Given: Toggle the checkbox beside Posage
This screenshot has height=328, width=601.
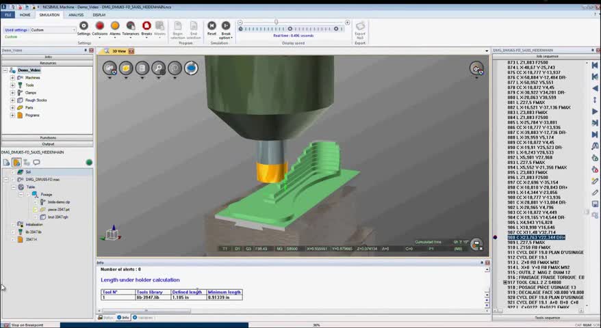Looking at the screenshot, I should click(28, 195).
